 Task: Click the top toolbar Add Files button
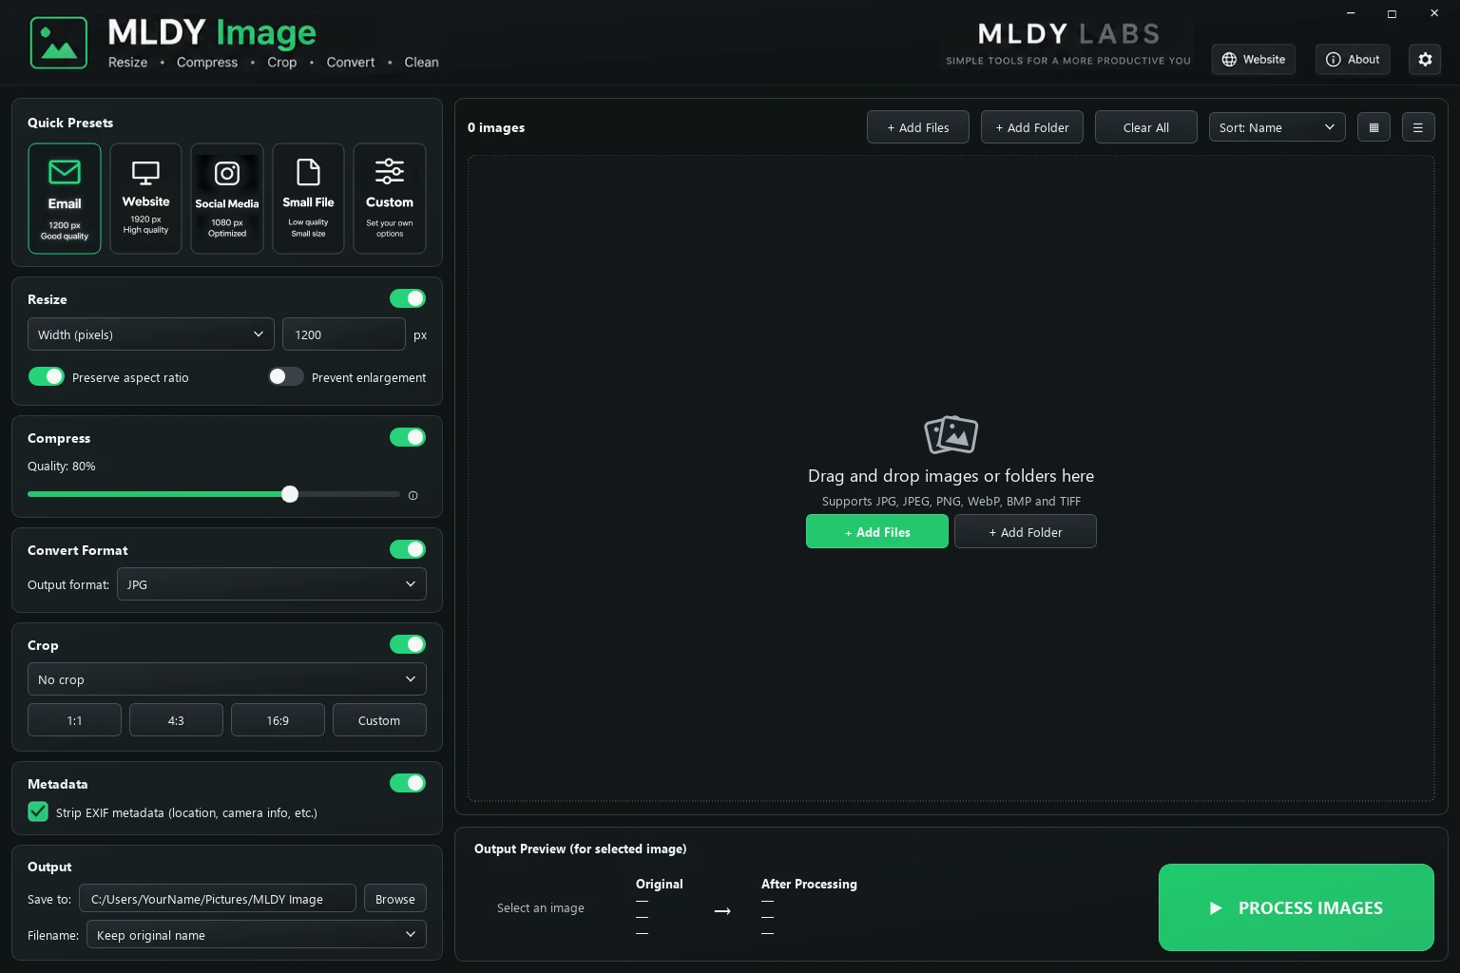(x=918, y=127)
